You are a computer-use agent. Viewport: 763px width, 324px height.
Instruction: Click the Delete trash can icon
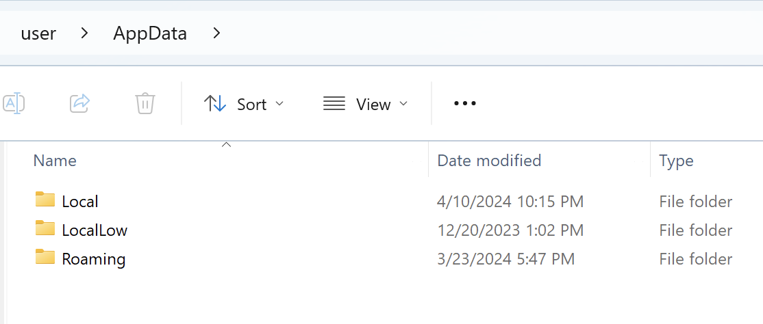tap(145, 104)
